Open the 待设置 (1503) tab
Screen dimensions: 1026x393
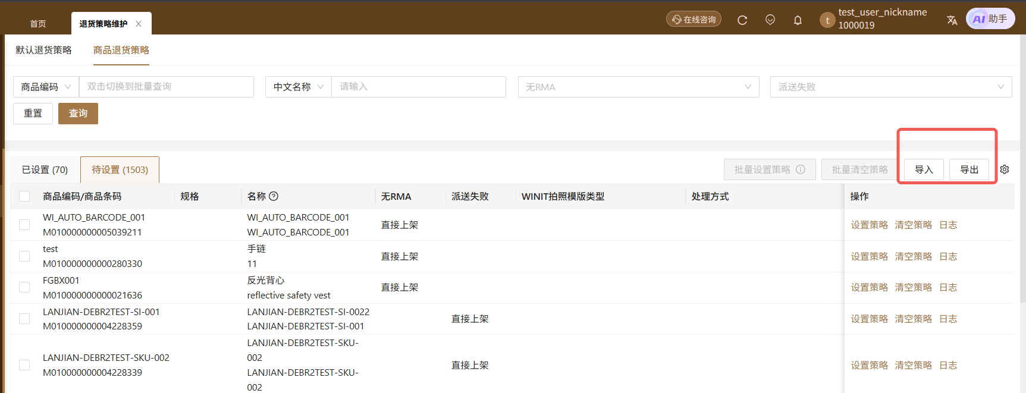click(120, 169)
